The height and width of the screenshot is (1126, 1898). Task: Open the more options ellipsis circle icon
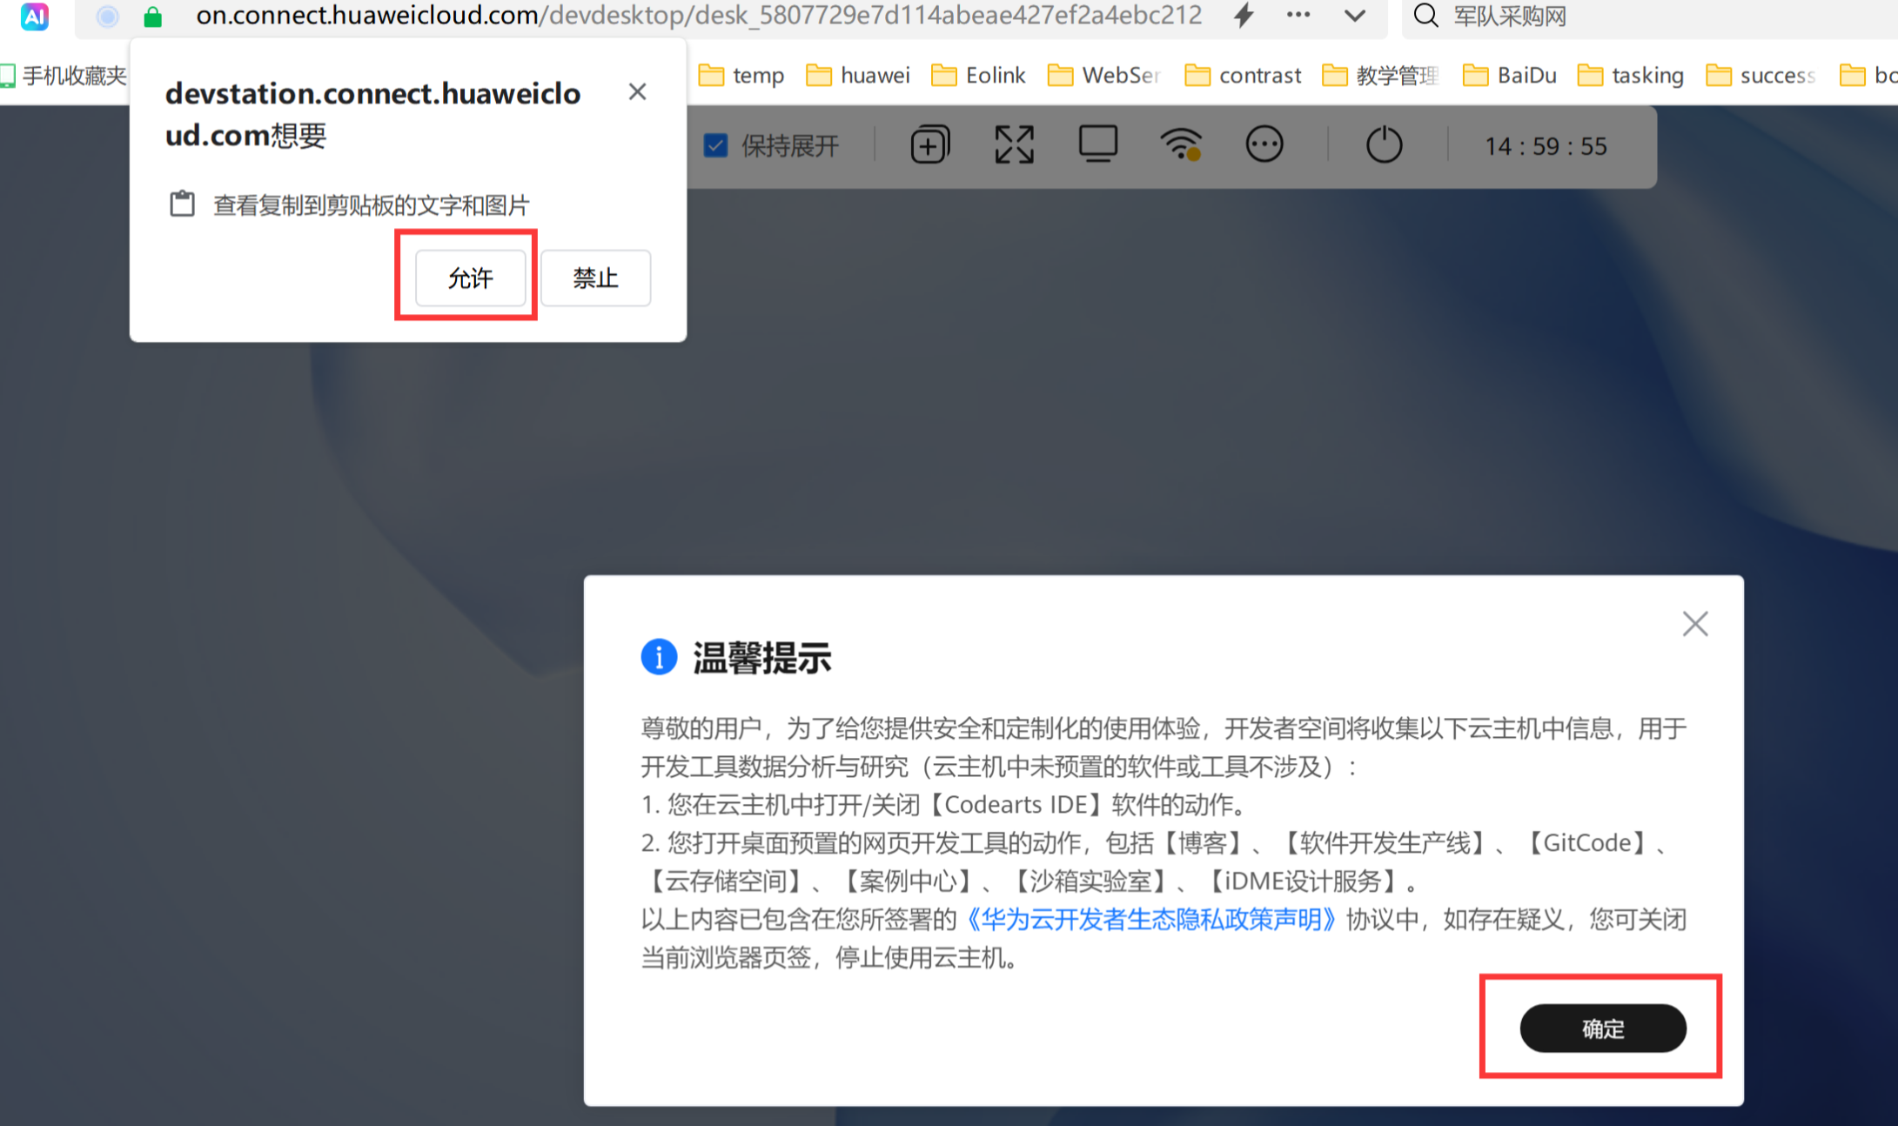click(1264, 144)
